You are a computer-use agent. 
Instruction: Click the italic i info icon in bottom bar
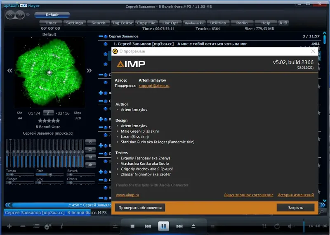[61, 226]
